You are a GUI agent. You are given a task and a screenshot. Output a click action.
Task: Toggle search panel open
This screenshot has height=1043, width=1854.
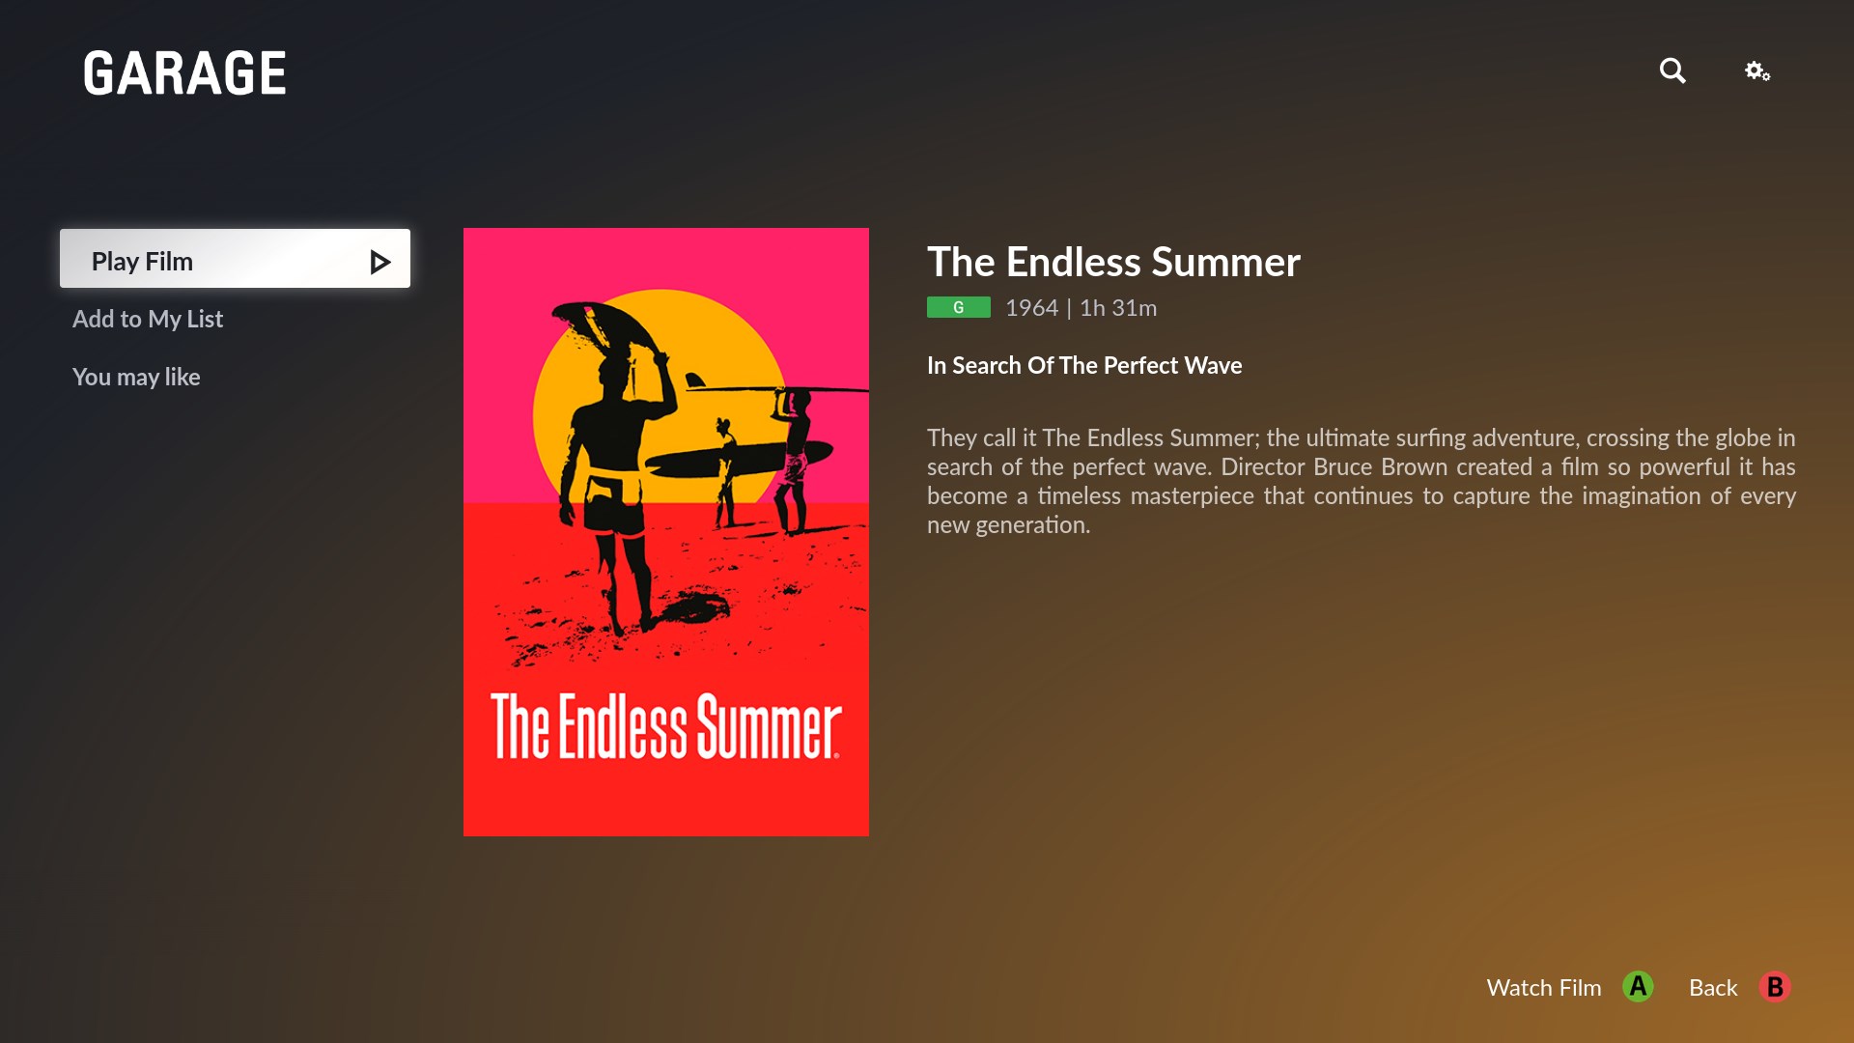[1673, 70]
